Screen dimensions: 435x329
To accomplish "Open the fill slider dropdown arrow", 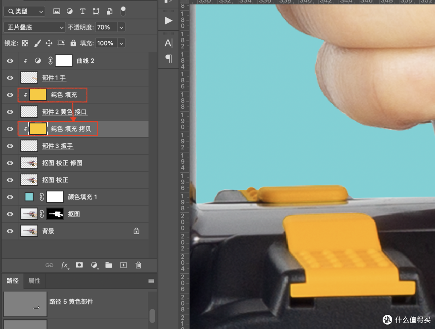I will click(121, 43).
